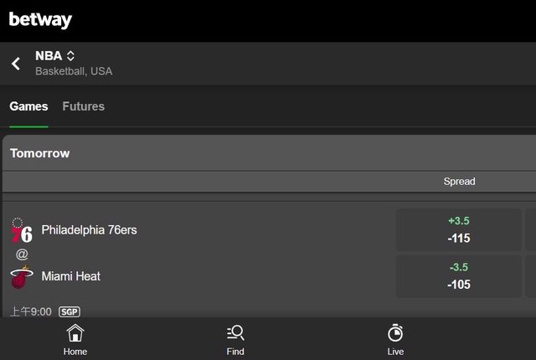Select Heat -3.5 spread at -105
Image resolution: width=536 pixels, height=360 pixels.
[458, 276]
